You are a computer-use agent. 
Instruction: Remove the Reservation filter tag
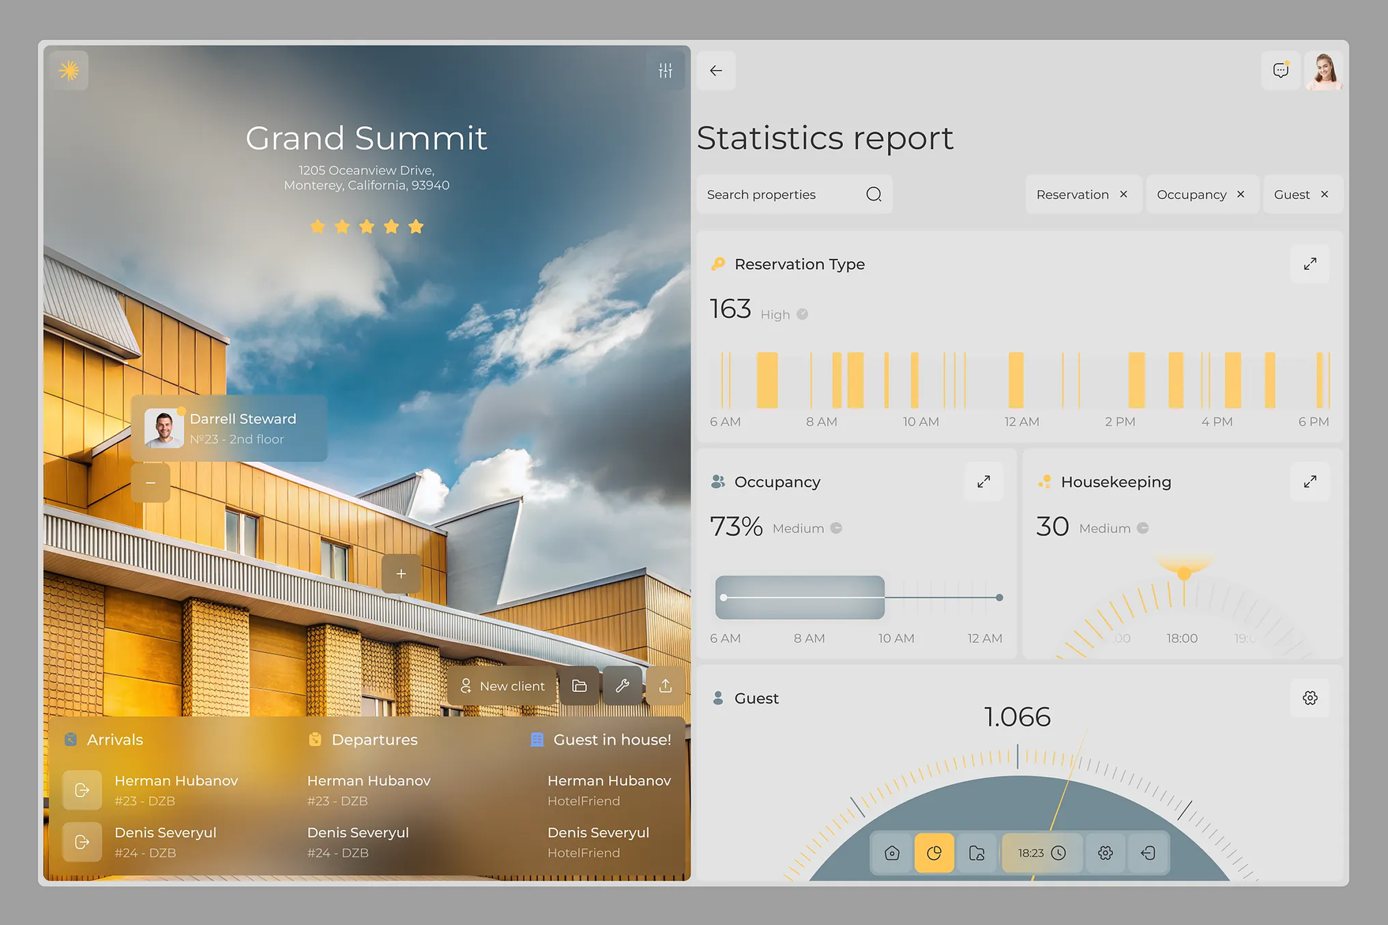(x=1124, y=194)
